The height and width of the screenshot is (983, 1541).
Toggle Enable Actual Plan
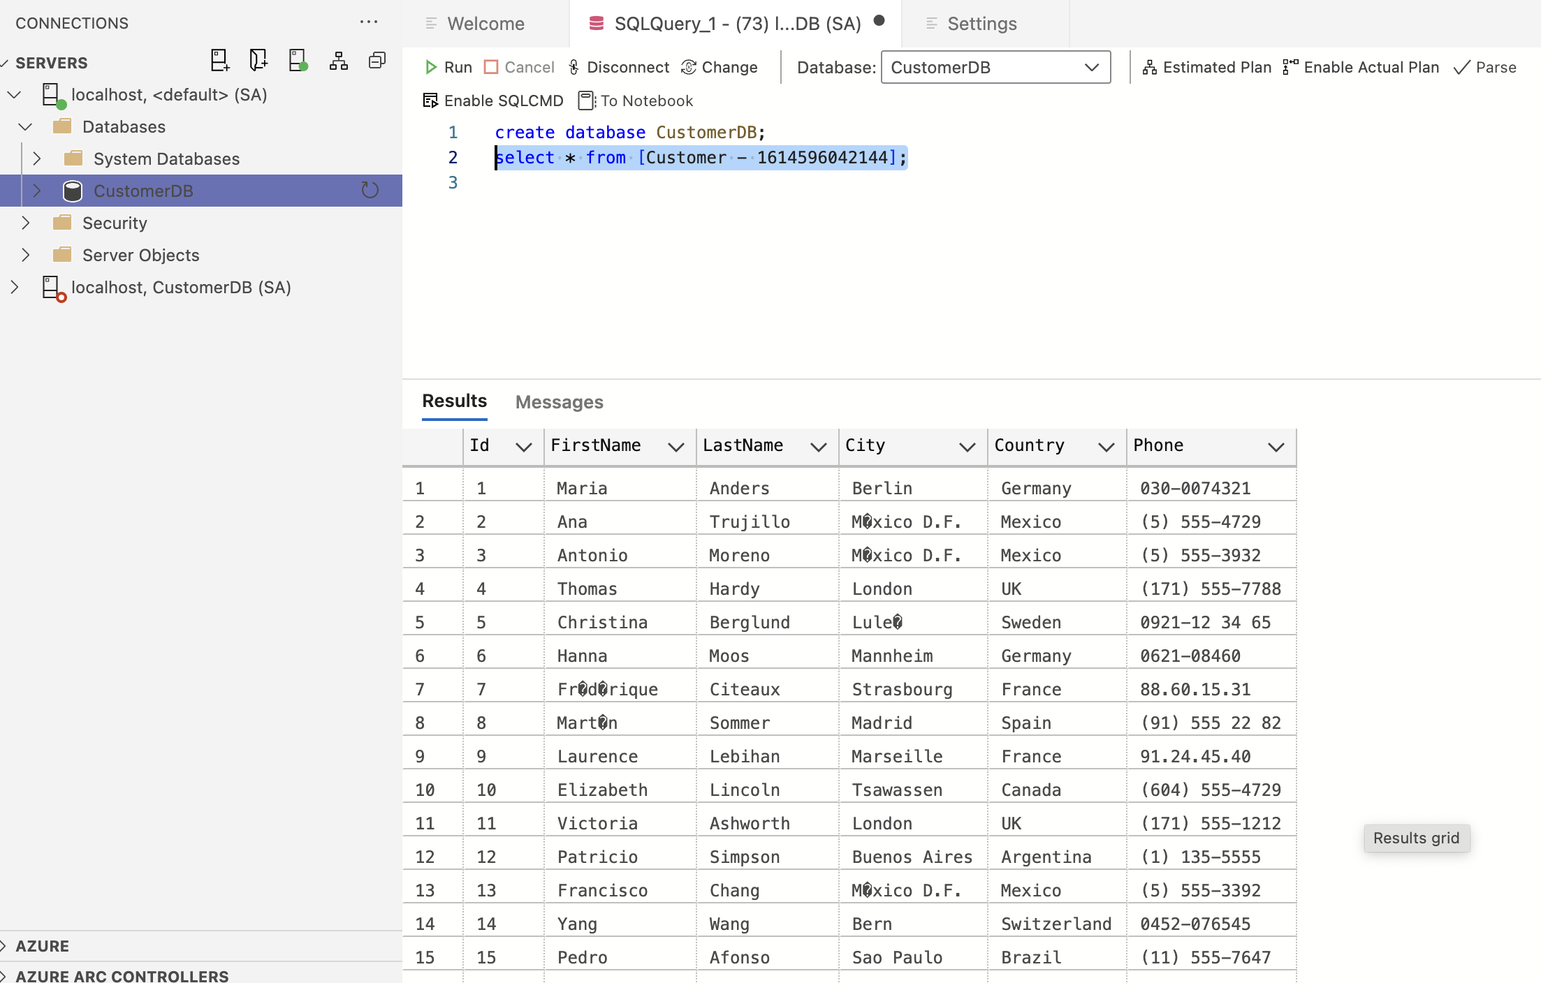(x=1361, y=68)
